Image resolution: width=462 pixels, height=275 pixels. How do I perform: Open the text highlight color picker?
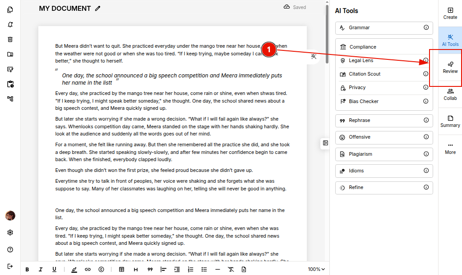click(x=74, y=270)
